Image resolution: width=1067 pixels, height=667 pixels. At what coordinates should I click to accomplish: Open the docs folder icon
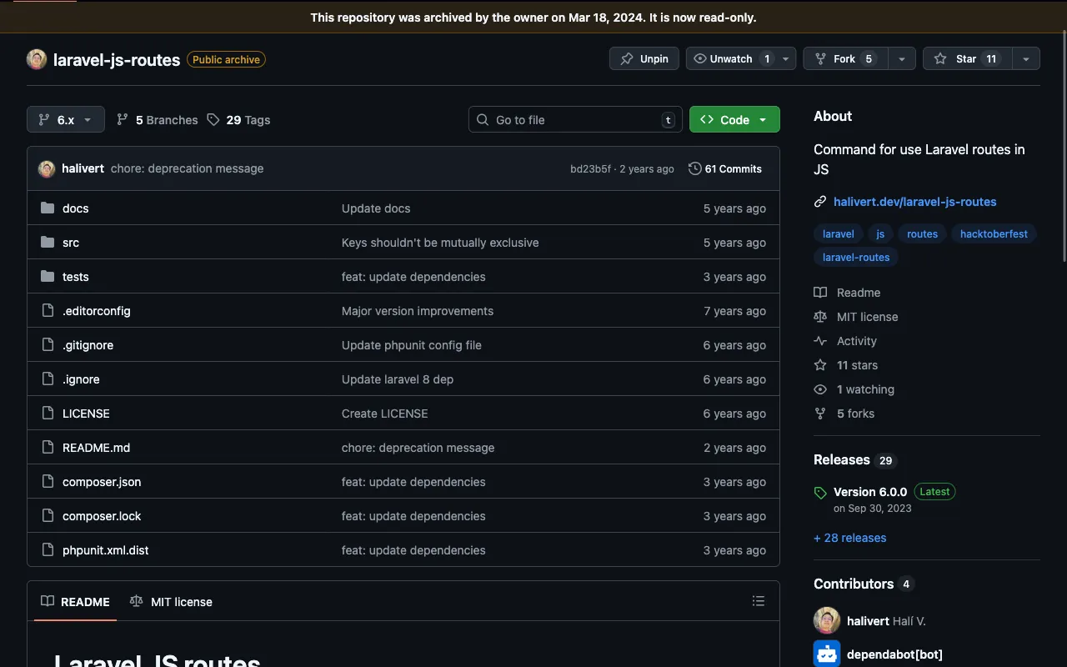(x=48, y=208)
